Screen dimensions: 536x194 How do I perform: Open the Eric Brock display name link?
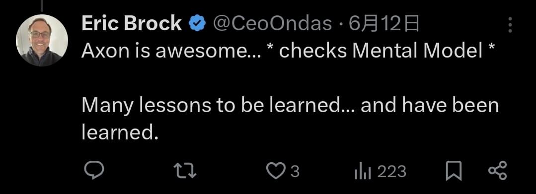point(132,24)
